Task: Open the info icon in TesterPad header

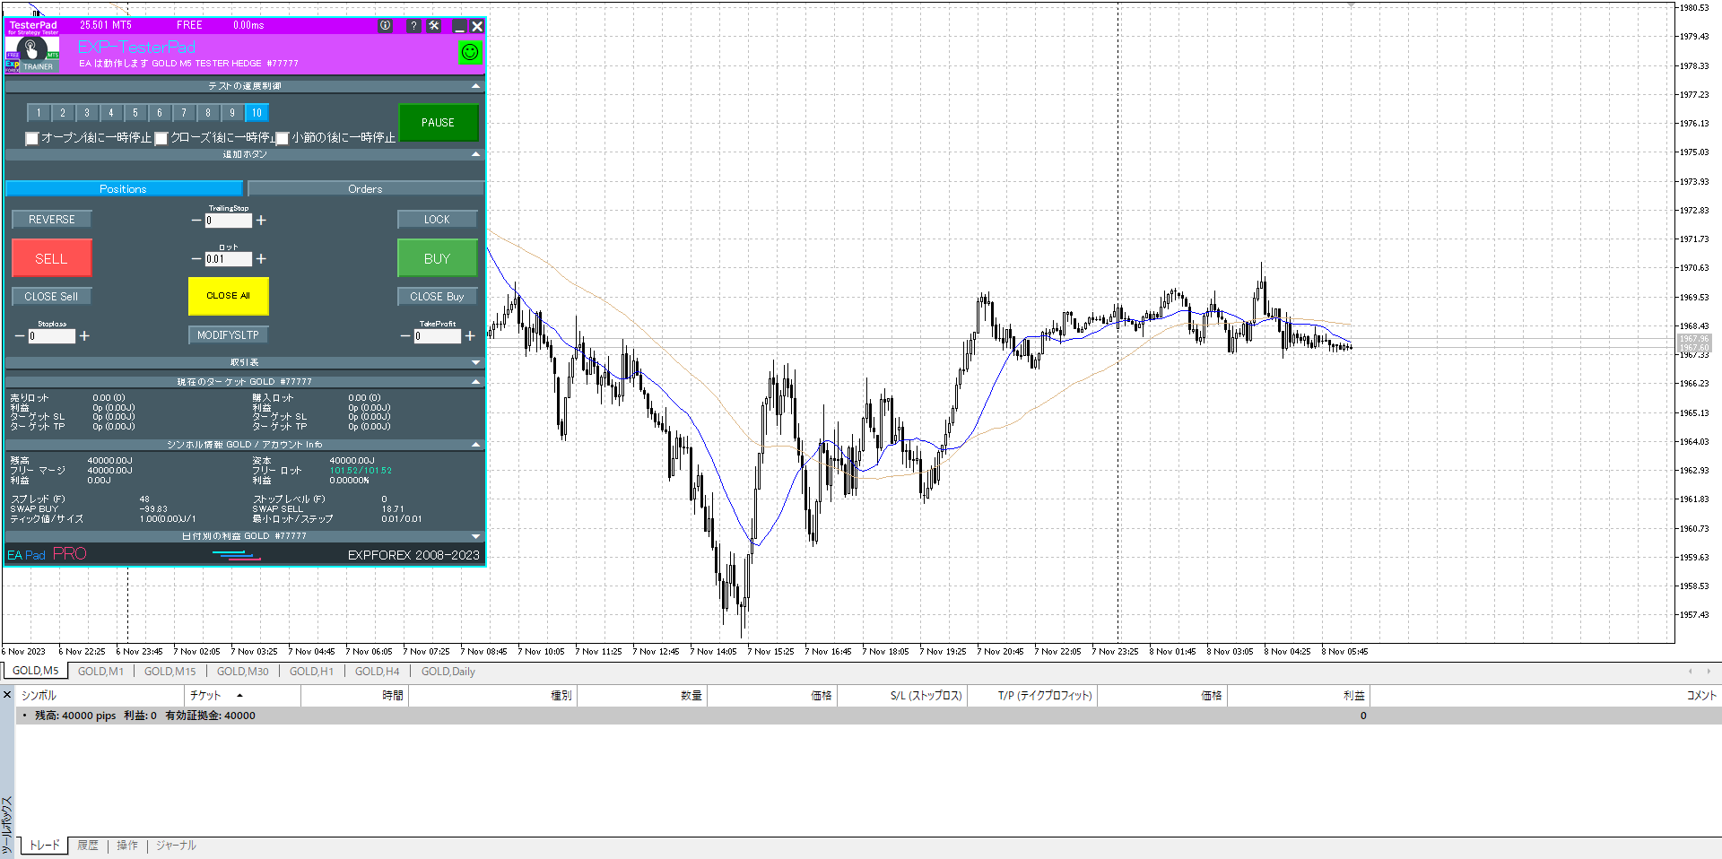Action: click(386, 26)
